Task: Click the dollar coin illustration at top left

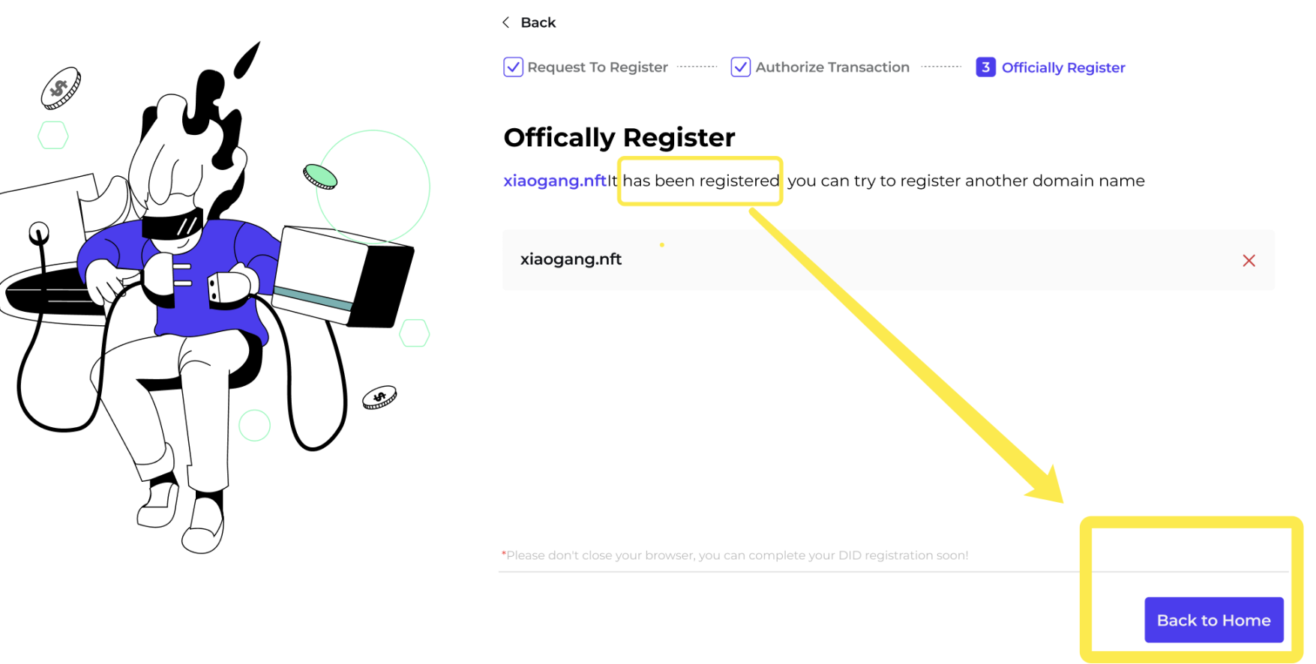Action: pyautogui.click(x=60, y=88)
